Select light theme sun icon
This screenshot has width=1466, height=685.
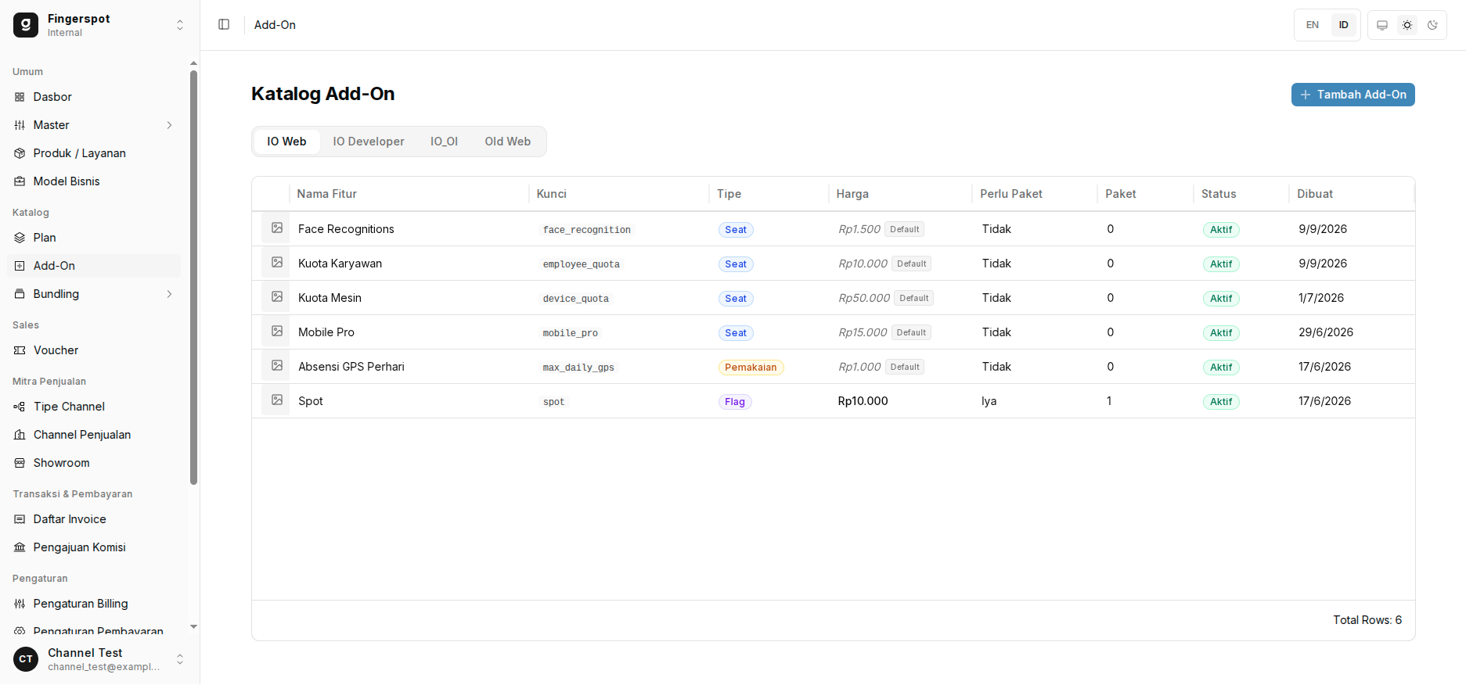click(x=1407, y=25)
